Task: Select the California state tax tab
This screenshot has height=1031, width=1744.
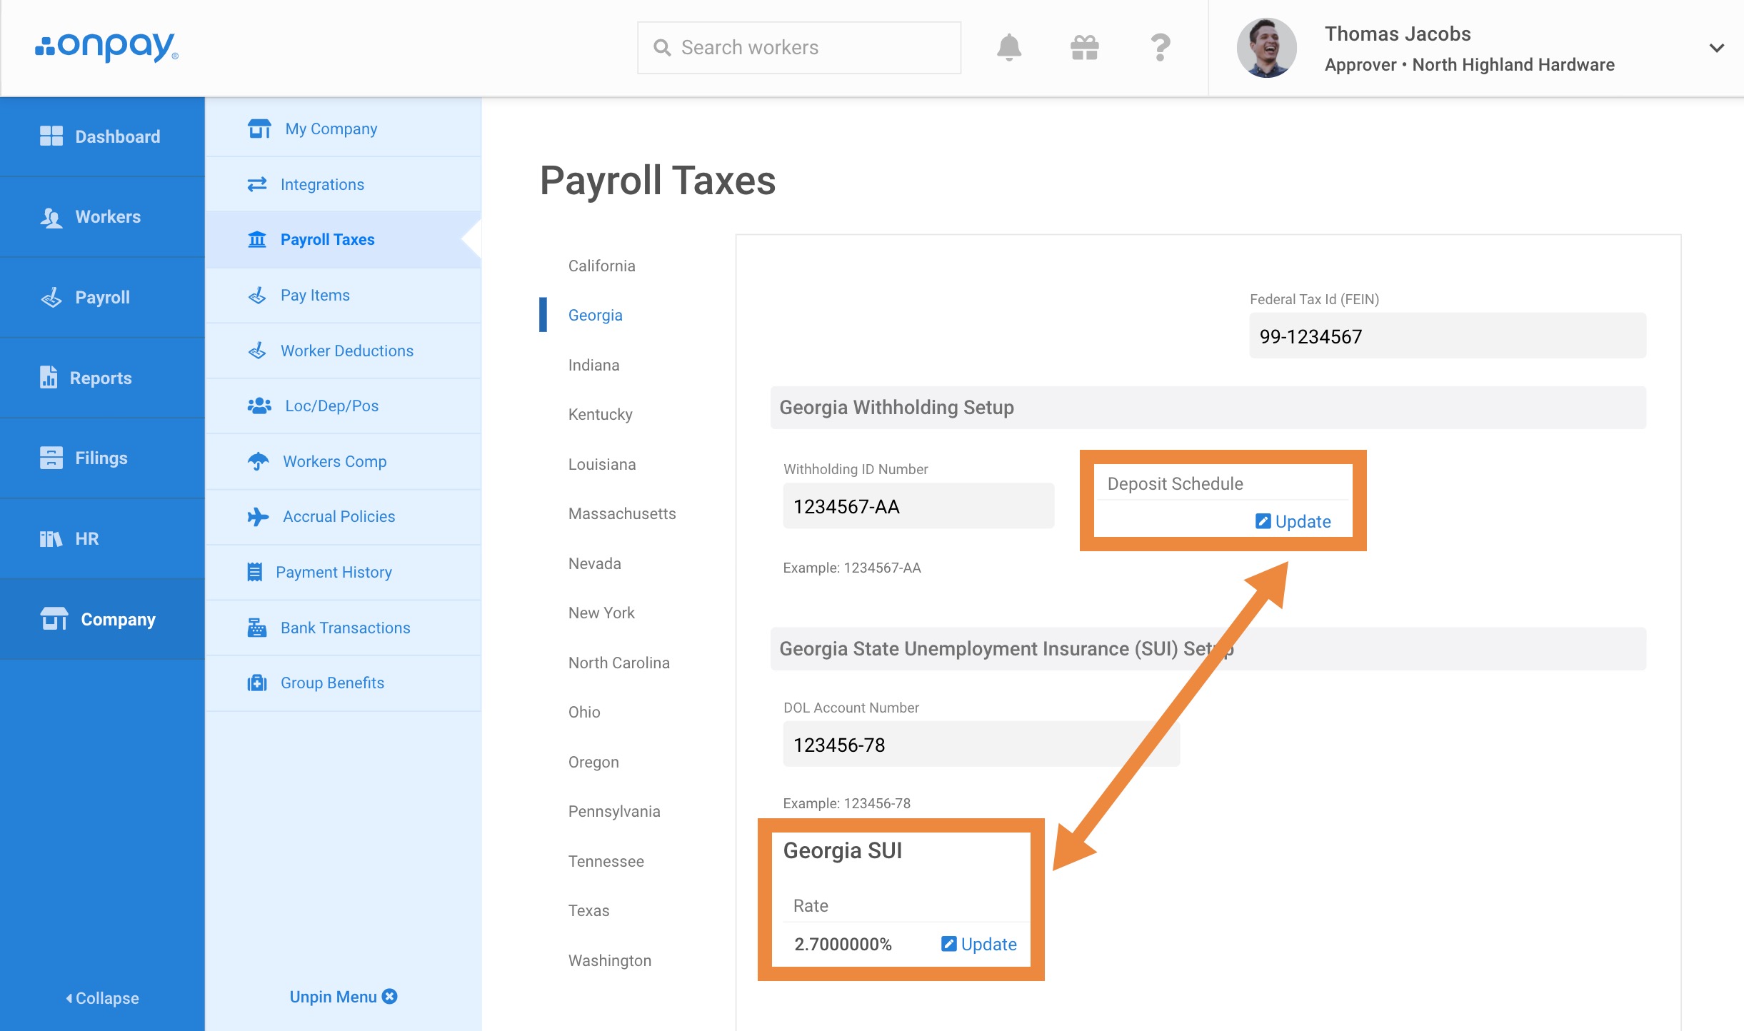Action: 600,265
